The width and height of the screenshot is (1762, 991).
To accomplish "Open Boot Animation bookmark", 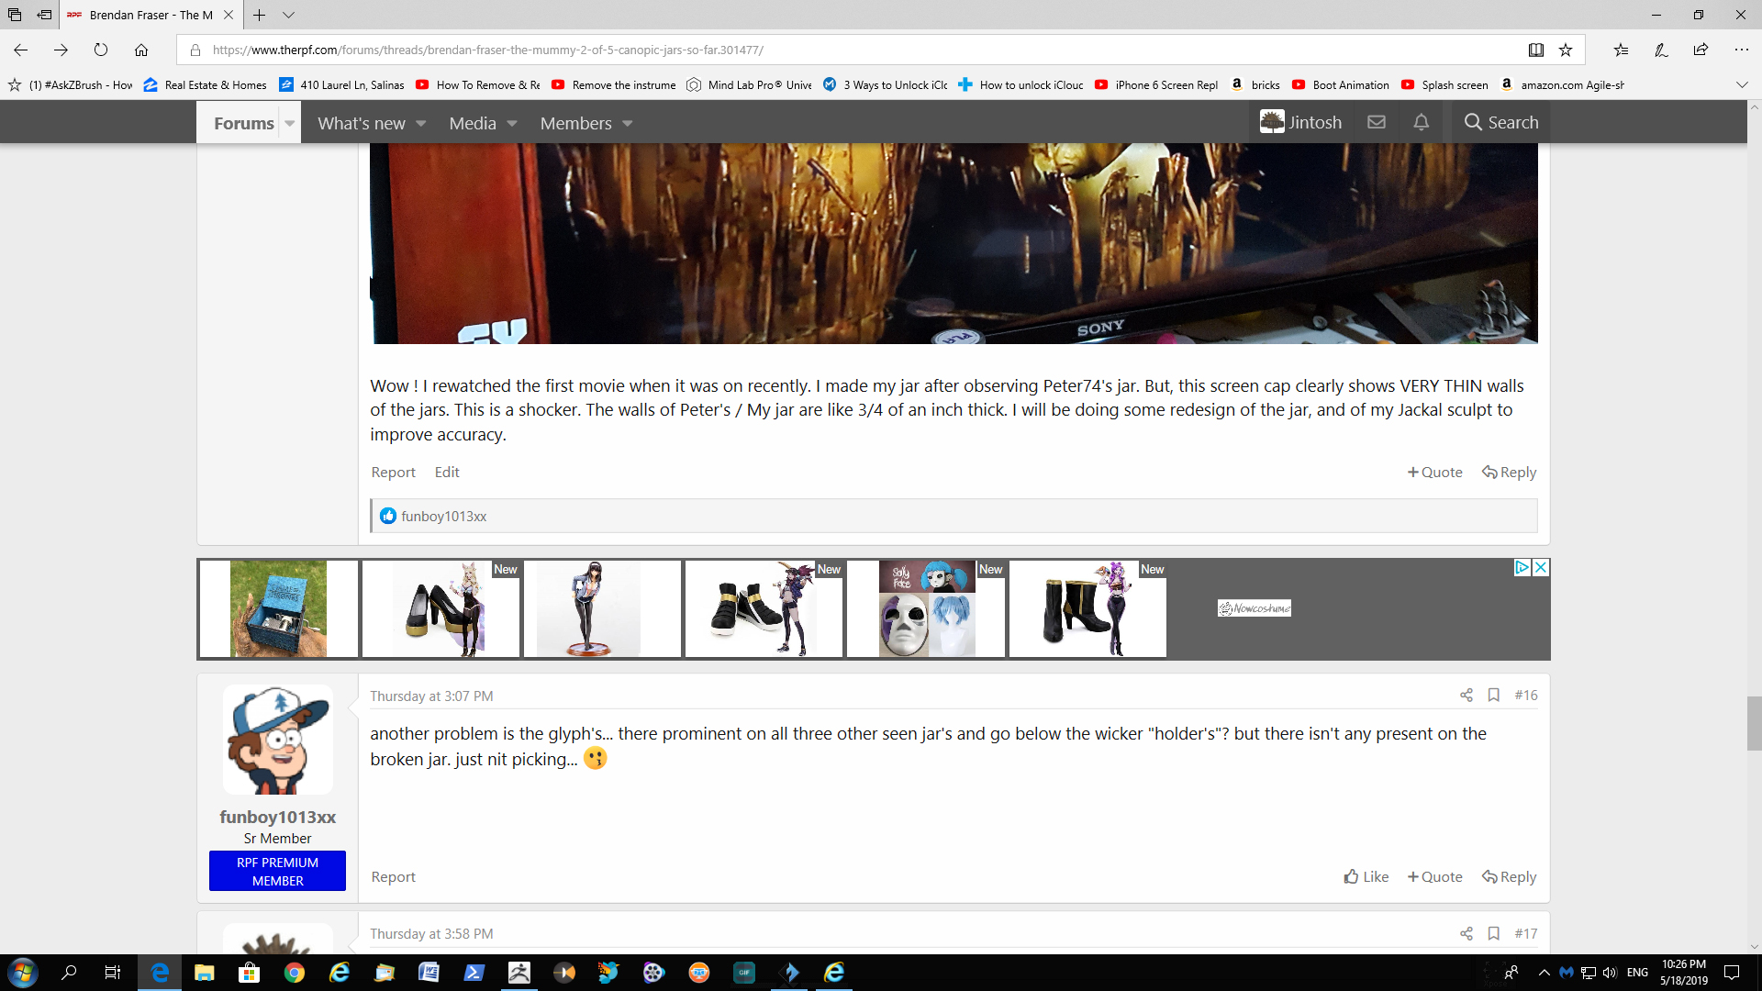I will tap(1340, 84).
